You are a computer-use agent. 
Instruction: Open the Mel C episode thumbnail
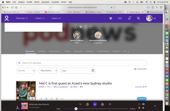coord(26,91)
